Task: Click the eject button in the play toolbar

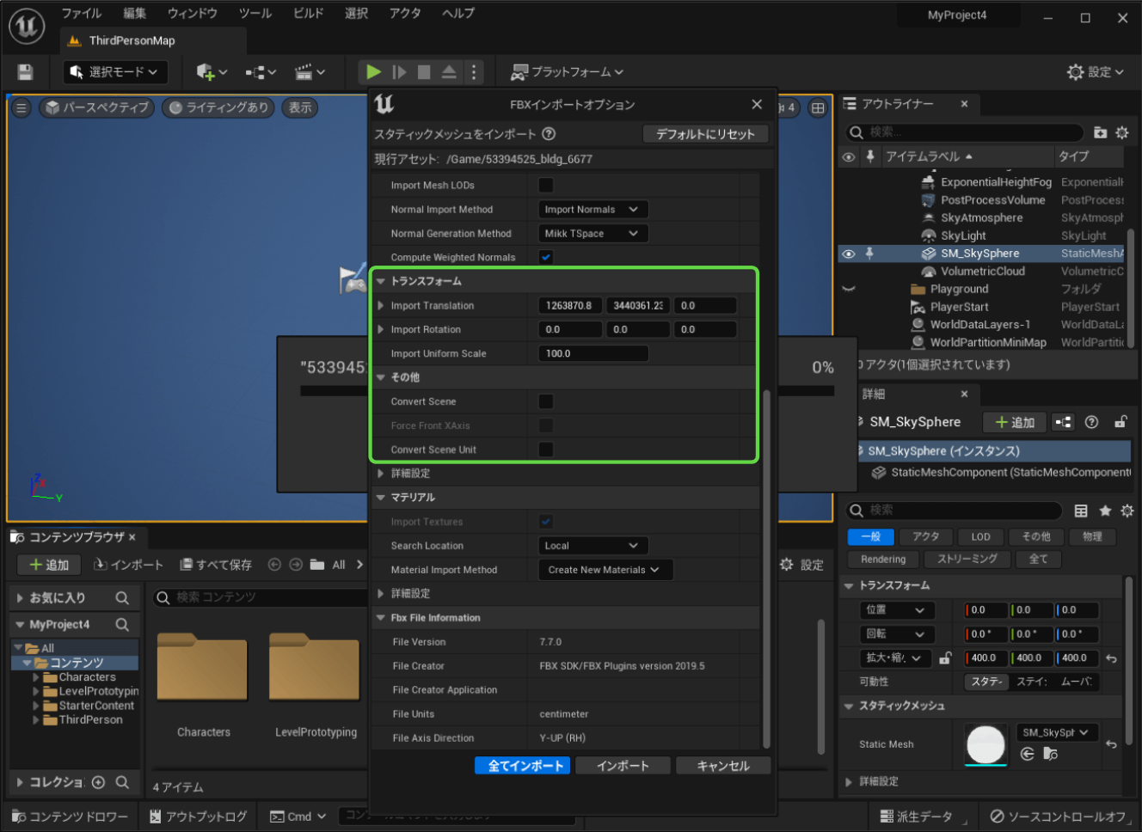Action: tap(449, 72)
